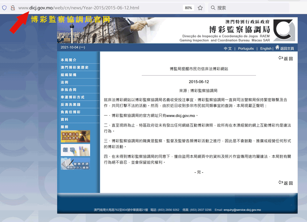Open 法例 menu item
This screenshot has width=307, height=222.
[x=64, y=82]
